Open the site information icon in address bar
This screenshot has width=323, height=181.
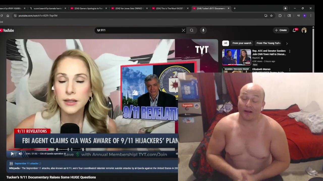[15, 16]
